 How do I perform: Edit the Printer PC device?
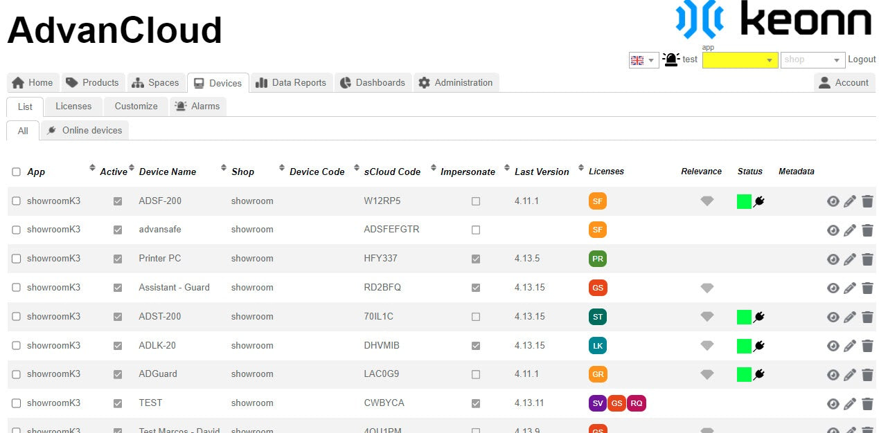pyautogui.click(x=850, y=259)
